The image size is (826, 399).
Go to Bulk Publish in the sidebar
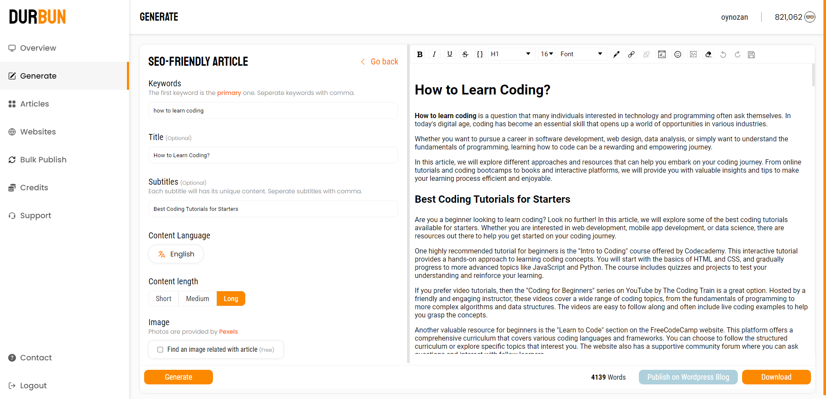[x=43, y=160]
